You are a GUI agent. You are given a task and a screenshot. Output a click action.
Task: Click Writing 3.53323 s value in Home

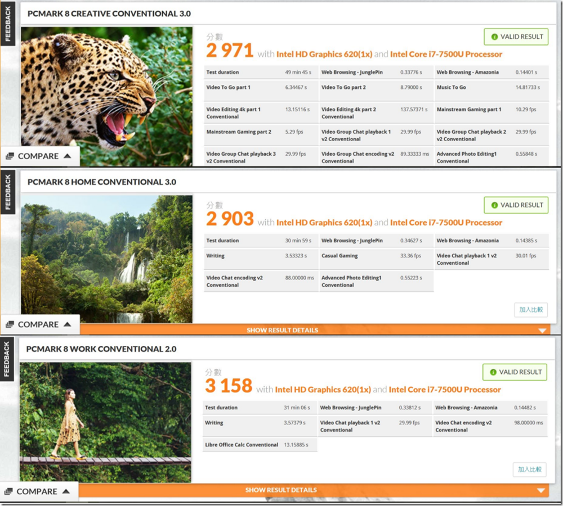pyautogui.click(x=296, y=256)
